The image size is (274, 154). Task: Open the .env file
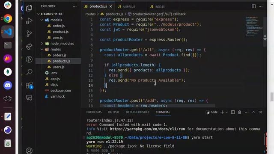point(54,73)
